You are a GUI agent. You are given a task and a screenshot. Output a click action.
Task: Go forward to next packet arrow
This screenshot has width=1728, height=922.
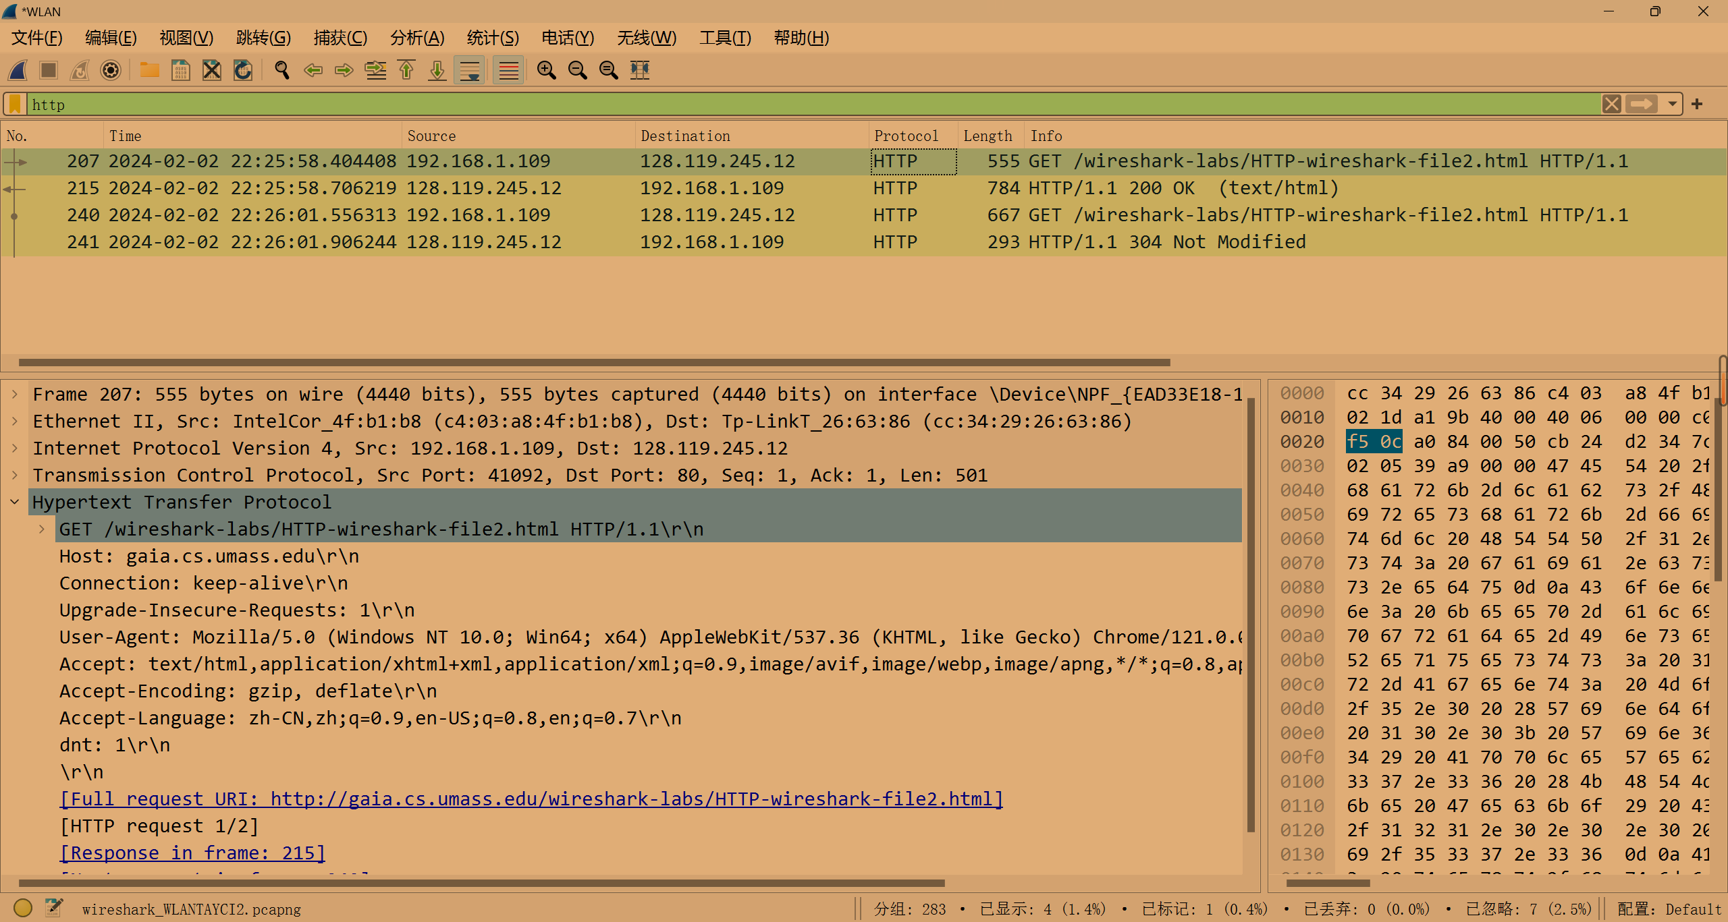344,70
